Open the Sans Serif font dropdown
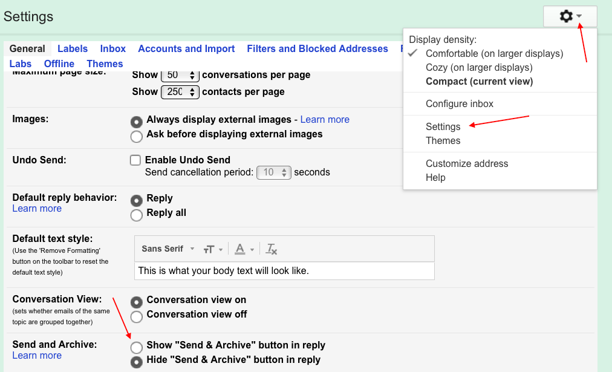 point(168,249)
